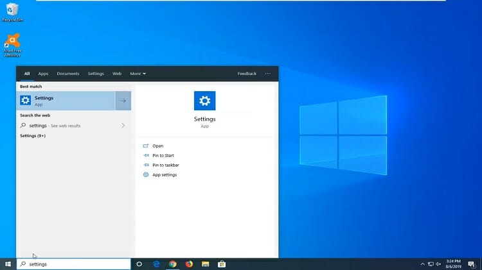This screenshot has width=482, height=270.
Task: Open the Recycle Bin desktop icon
Action: pos(12,12)
